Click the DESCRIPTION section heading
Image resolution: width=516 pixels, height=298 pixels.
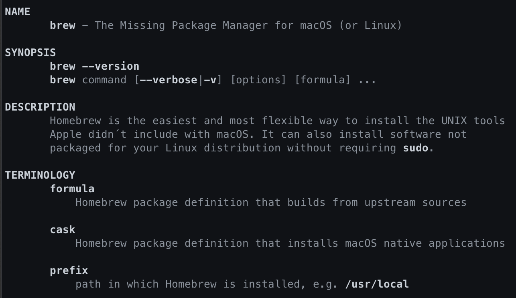(40, 107)
